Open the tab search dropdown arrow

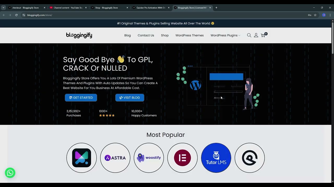tap(3, 8)
